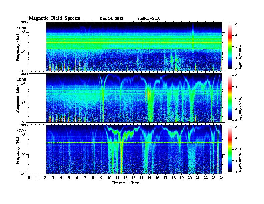The width and height of the screenshot is (264, 204).
Task: Click hour tick label 7 on time axis
Action: click(x=85, y=178)
